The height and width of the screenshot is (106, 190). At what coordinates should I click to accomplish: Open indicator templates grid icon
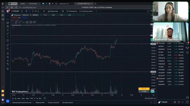tap(63, 11)
